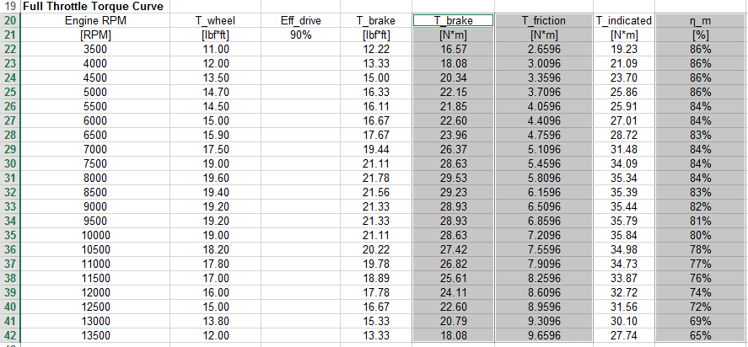Select the Engine RPM header cell
Screen dimensions: 748x347
click(95, 20)
